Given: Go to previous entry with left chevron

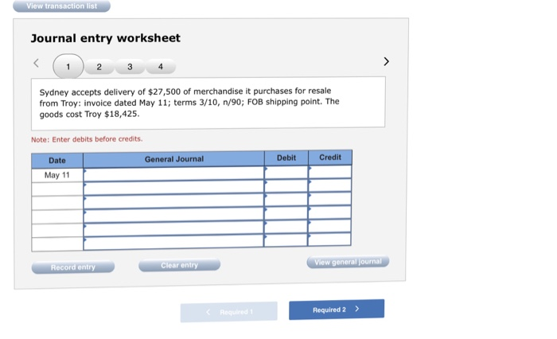Looking at the screenshot, I should click(37, 63).
